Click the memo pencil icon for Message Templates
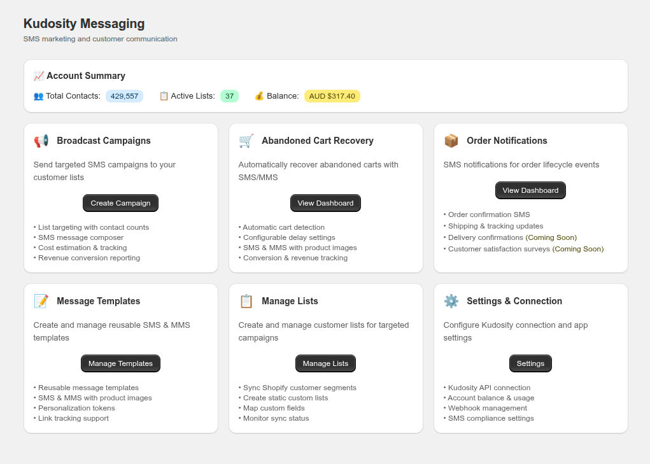650x464 pixels. [41, 301]
